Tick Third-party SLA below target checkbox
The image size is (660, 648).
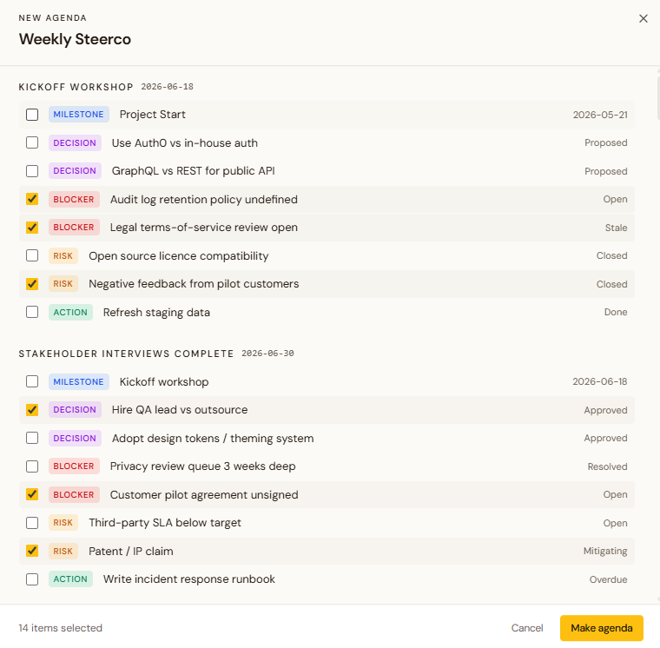[32, 523]
